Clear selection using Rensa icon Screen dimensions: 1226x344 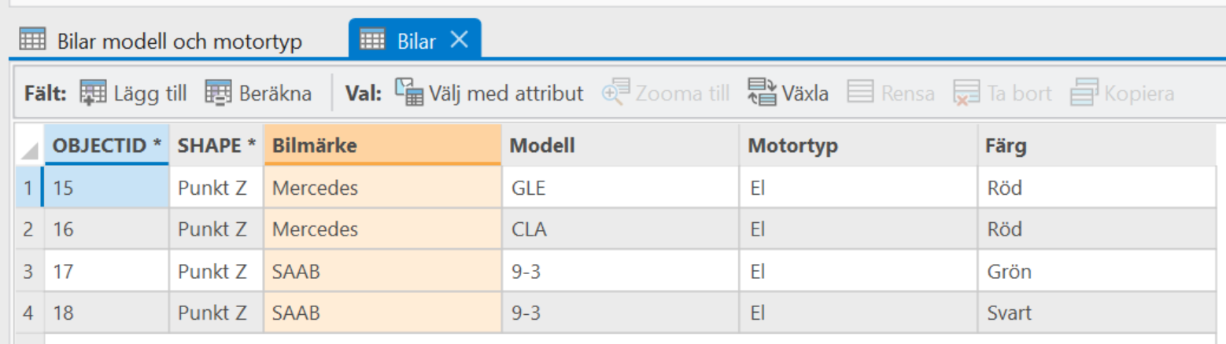click(x=861, y=93)
